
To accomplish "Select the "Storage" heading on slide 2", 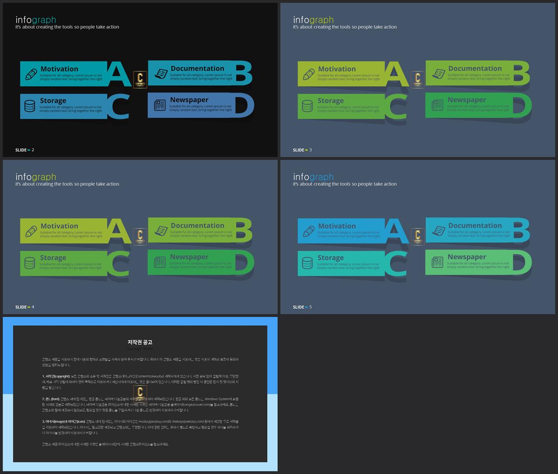I will click(x=53, y=101).
